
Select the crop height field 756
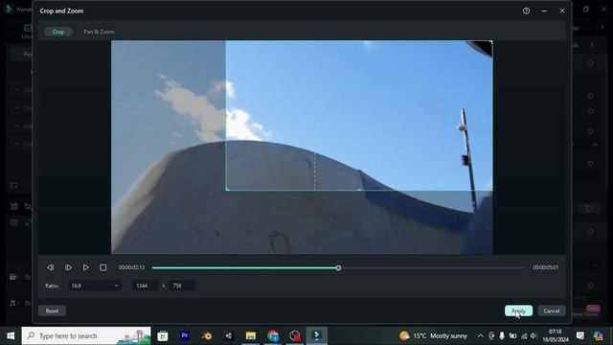(181, 286)
